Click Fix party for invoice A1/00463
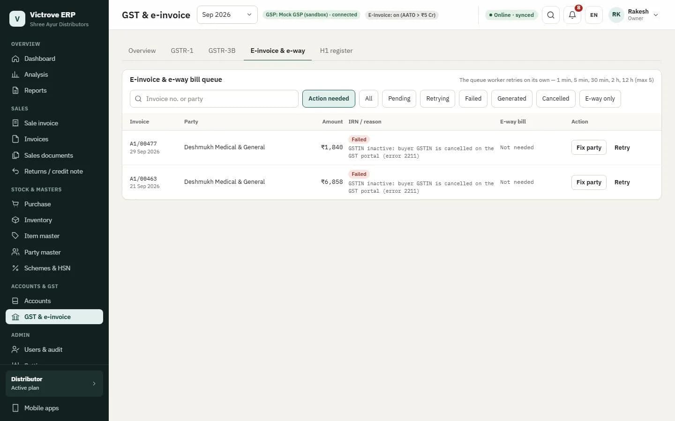This screenshot has width=675, height=421. coord(589,182)
